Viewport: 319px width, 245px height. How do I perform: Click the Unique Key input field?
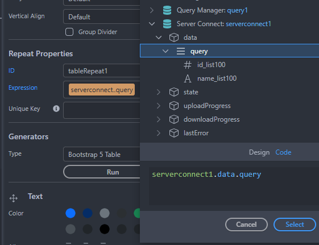point(102,110)
